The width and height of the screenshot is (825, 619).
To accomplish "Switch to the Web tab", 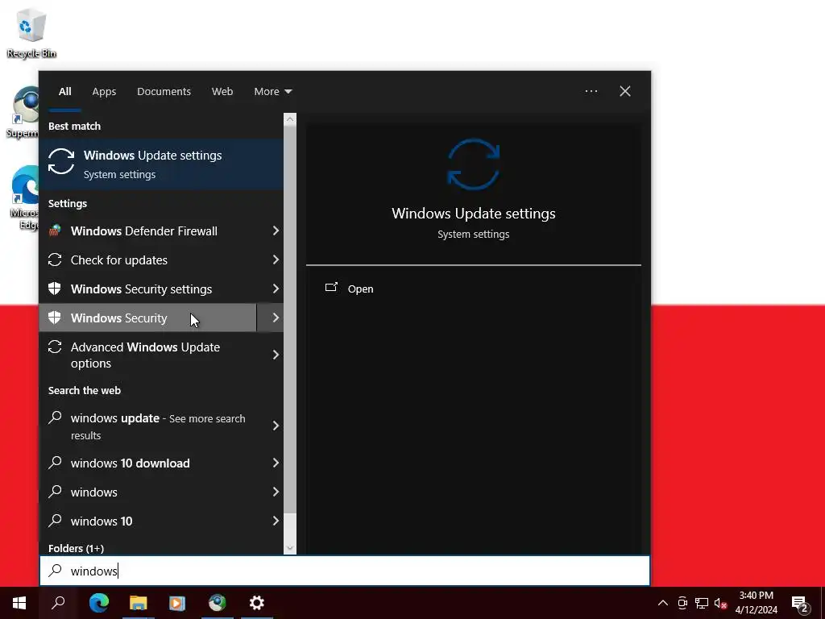I will click(222, 92).
